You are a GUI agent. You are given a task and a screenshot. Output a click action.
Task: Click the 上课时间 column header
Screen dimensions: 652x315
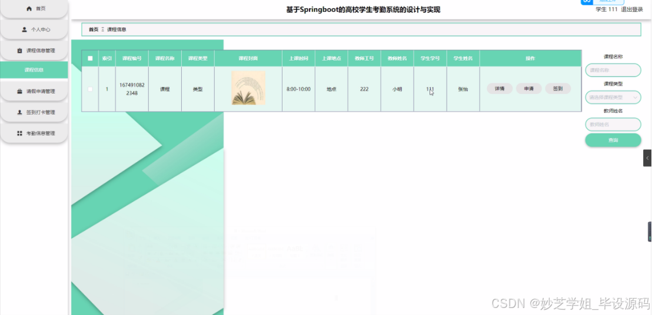click(298, 59)
